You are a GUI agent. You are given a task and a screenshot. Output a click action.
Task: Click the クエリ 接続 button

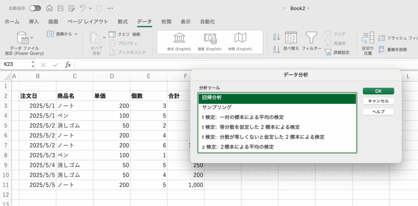tap(125, 34)
